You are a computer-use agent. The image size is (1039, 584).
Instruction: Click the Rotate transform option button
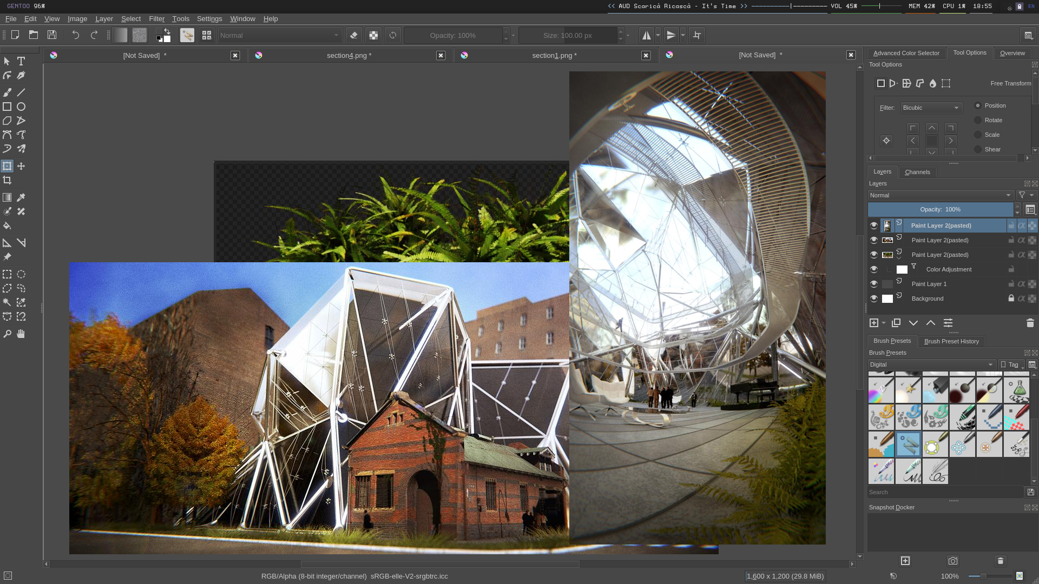[978, 120]
